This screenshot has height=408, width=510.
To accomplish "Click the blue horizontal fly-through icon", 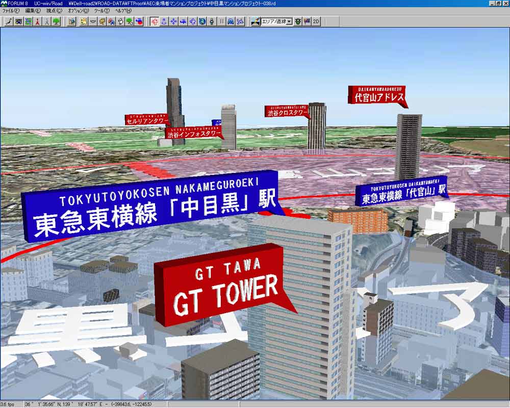I will (183, 22).
